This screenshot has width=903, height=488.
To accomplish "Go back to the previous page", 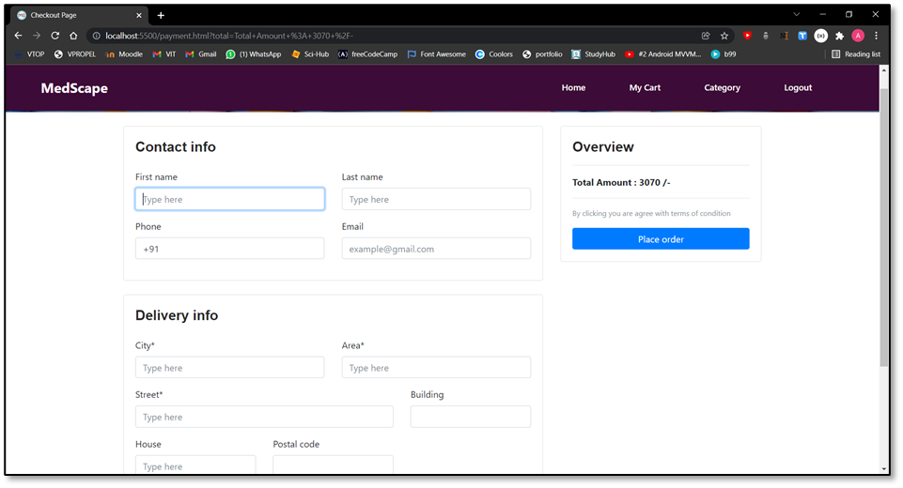I will tap(19, 36).
